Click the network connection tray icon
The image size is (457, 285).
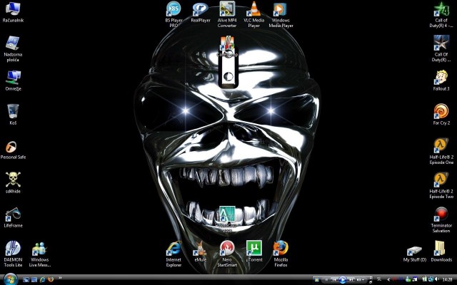coord(431,279)
